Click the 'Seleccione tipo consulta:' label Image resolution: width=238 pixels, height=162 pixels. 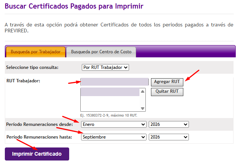[32, 67]
